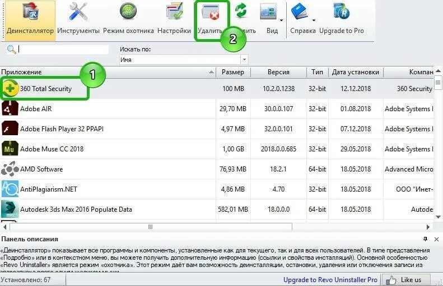This screenshot has height=286, width=443.
Task: Open the Деинсталлятор toolbar section
Action: tap(30, 20)
